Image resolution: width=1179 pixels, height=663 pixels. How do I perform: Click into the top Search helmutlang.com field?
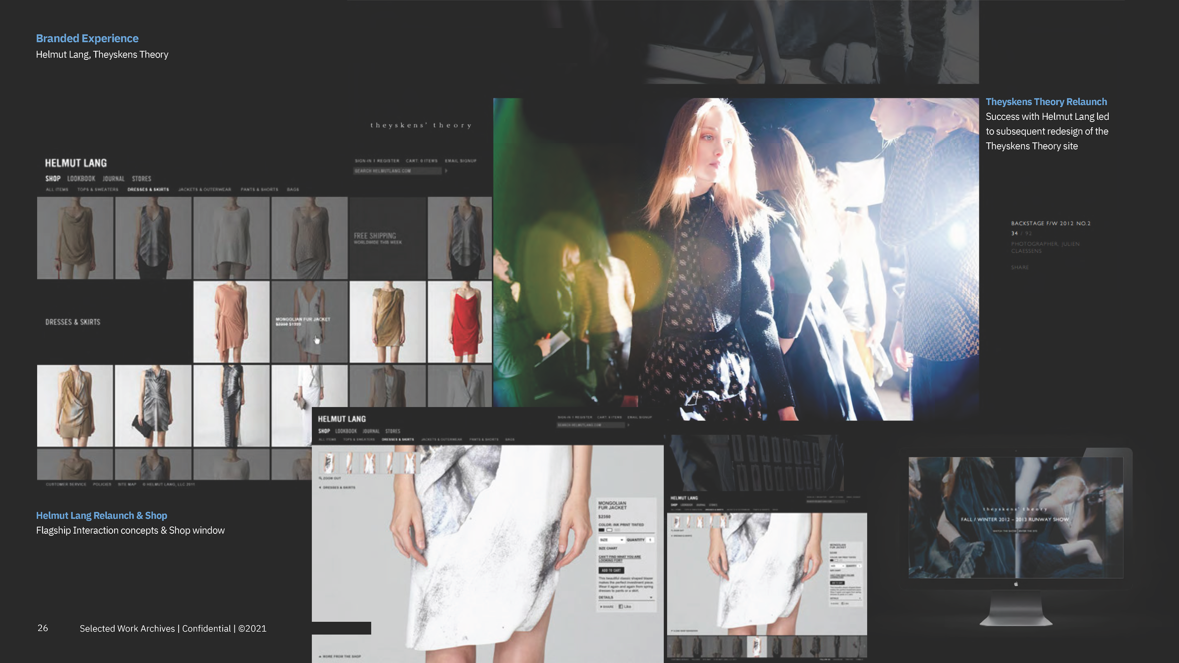[397, 171]
